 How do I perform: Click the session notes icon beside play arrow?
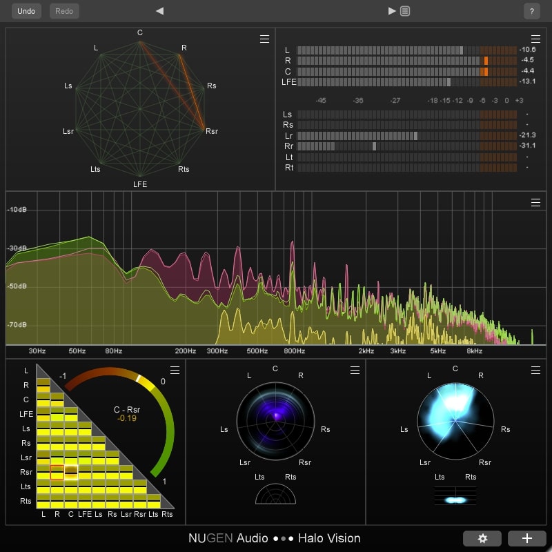point(405,10)
